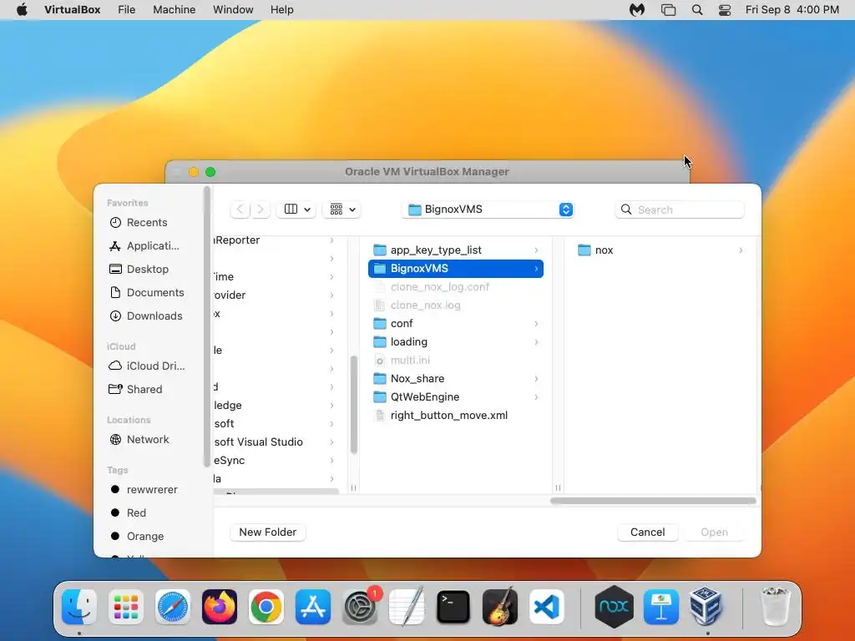Screen dimensions: 855x641
Task: Open the Window menu
Action: click(x=233, y=10)
